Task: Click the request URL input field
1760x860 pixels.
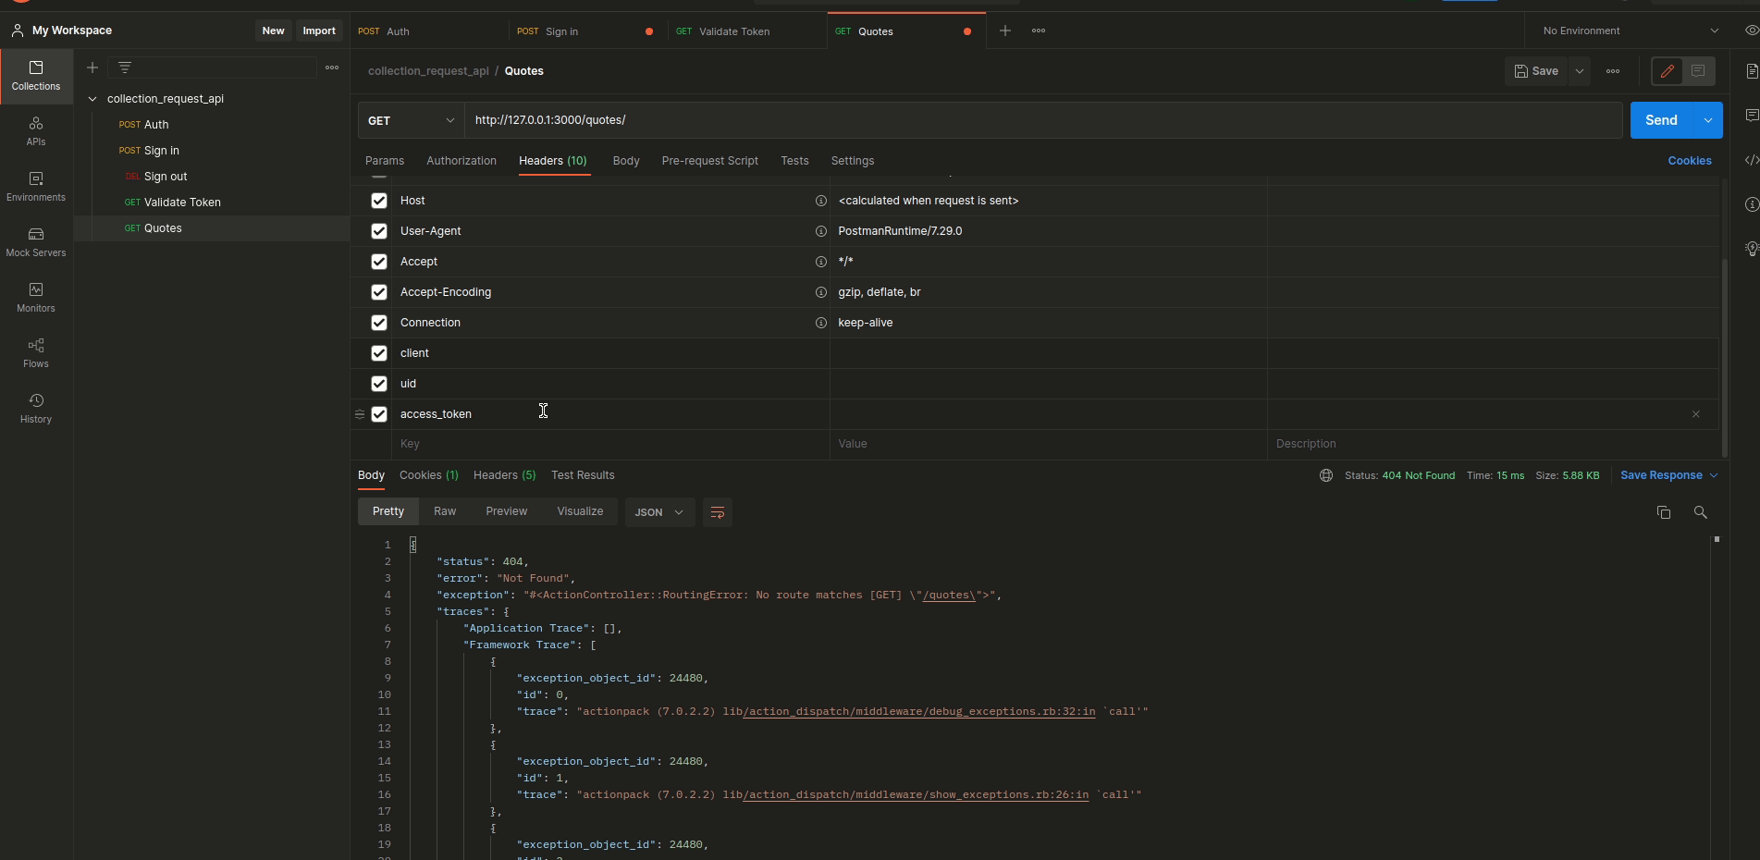Action: pyautogui.click(x=1043, y=120)
